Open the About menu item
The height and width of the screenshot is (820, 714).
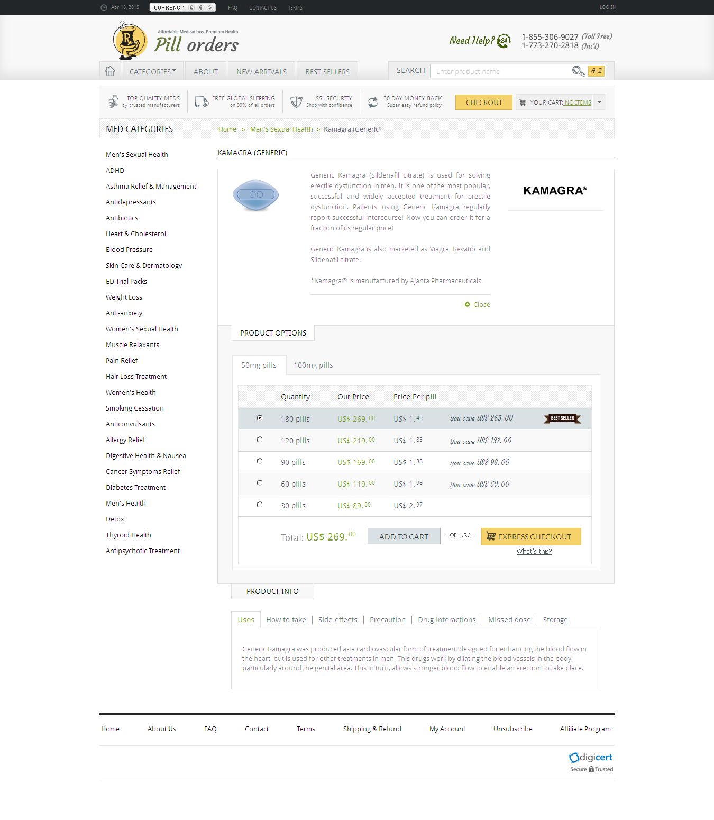(x=206, y=71)
